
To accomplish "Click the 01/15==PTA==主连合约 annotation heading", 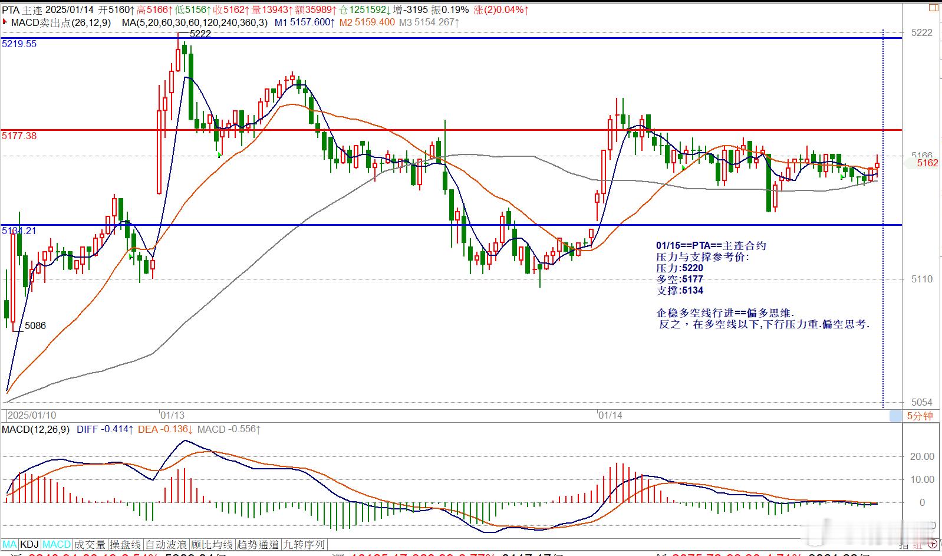I will point(711,245).
